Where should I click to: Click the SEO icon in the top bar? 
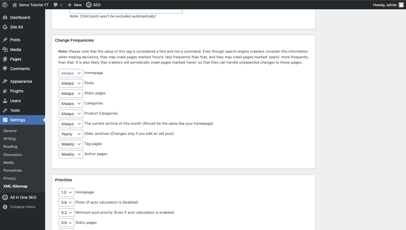(88, 5)
